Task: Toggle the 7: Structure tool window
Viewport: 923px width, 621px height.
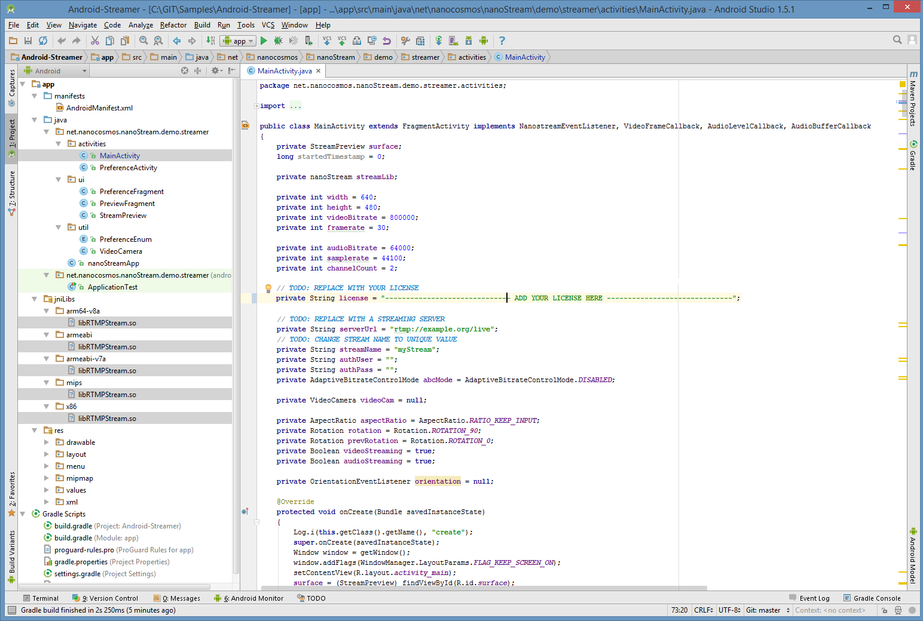Action: [x=11, y=193]
